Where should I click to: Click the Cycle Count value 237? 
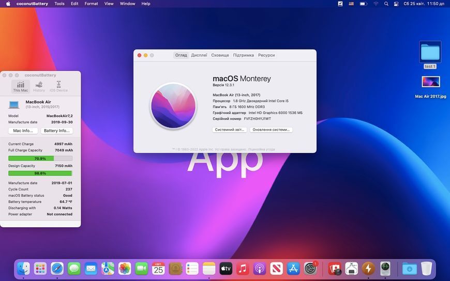pyautogui.click(x=69, y=189)
